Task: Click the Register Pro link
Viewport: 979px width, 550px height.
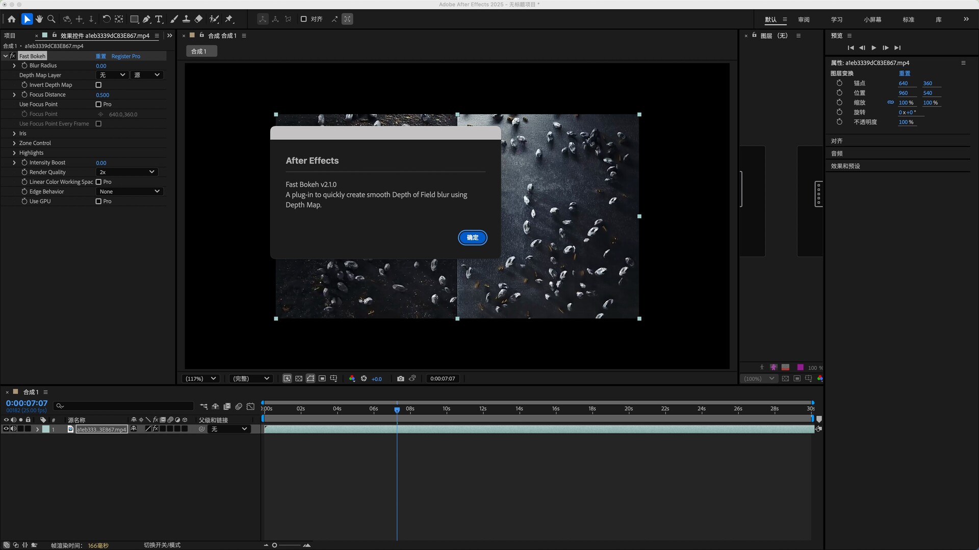Action: tap(125, 56)
